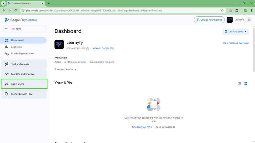Switch to list layout view icon

tap(240, 84)
